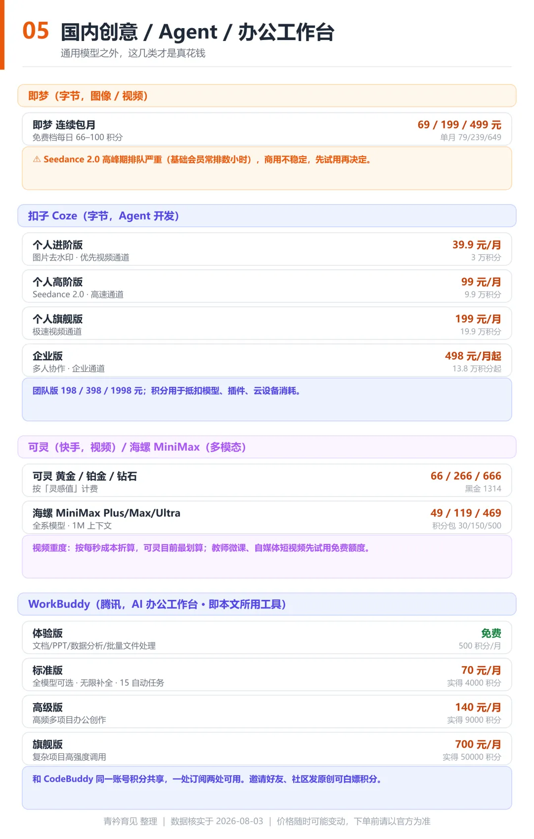Click the 积分包 30/150/500 note
The image size is (534, 839).
pyautogui.click(x=467, y=526)
